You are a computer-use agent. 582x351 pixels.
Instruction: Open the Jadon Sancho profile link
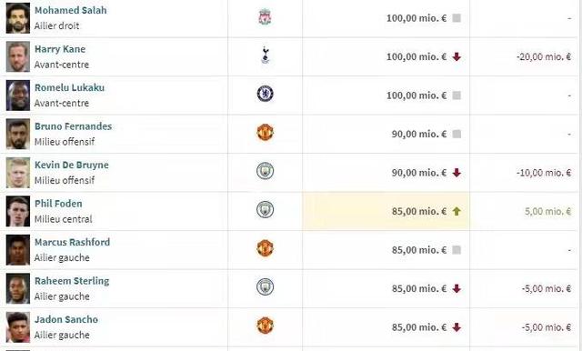pos(66,319)
